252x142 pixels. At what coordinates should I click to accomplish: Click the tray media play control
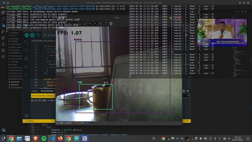click(x=182, y=139)
